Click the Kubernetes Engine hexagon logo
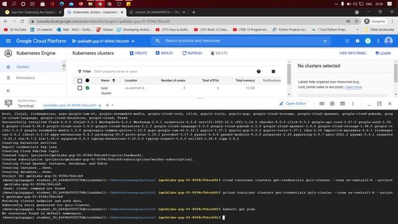The height and width of the screenshot is (224, 398). click(8, 53)
